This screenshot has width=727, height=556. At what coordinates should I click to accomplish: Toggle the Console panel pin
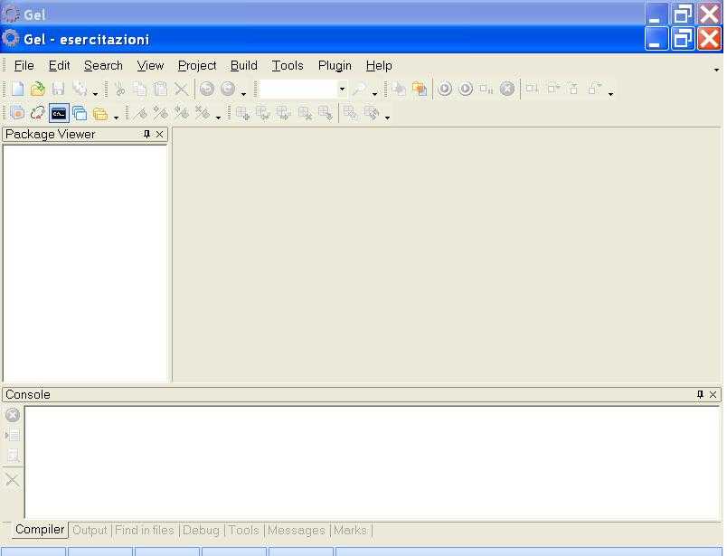pyautogui.click(x=700, y=394)
